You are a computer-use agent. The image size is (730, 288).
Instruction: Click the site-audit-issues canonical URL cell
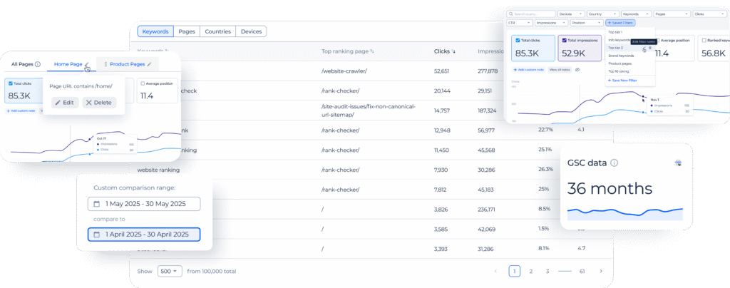pos(369,110)
